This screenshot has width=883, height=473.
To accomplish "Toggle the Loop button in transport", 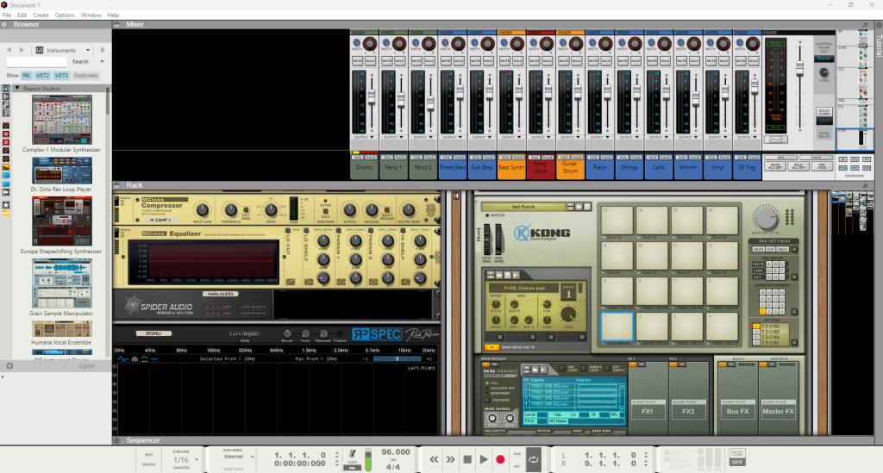I will 533,459.
